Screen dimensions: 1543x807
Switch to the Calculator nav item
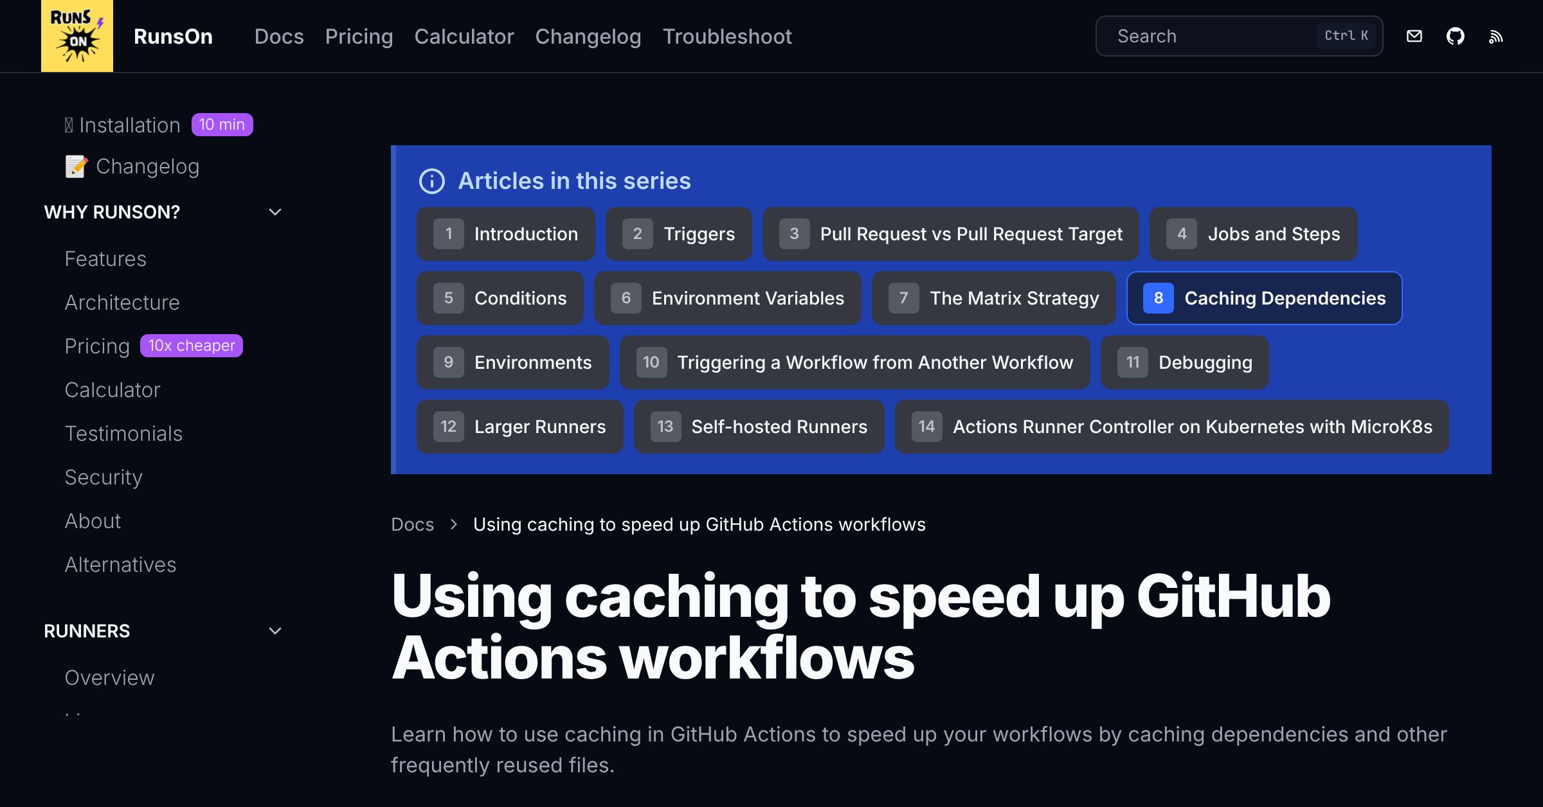coord(464,37)
